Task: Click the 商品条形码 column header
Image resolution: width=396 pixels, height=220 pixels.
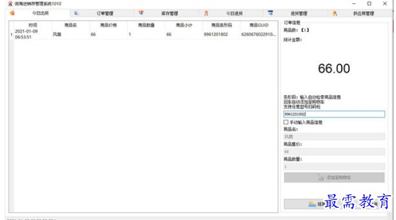Action: (222, 25)
